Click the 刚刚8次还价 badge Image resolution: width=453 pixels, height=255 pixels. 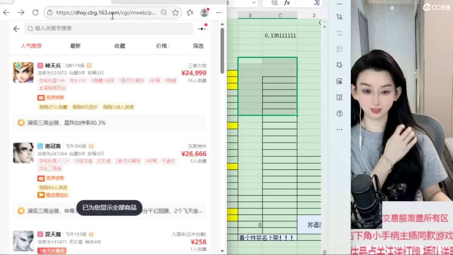coord(85,107)
